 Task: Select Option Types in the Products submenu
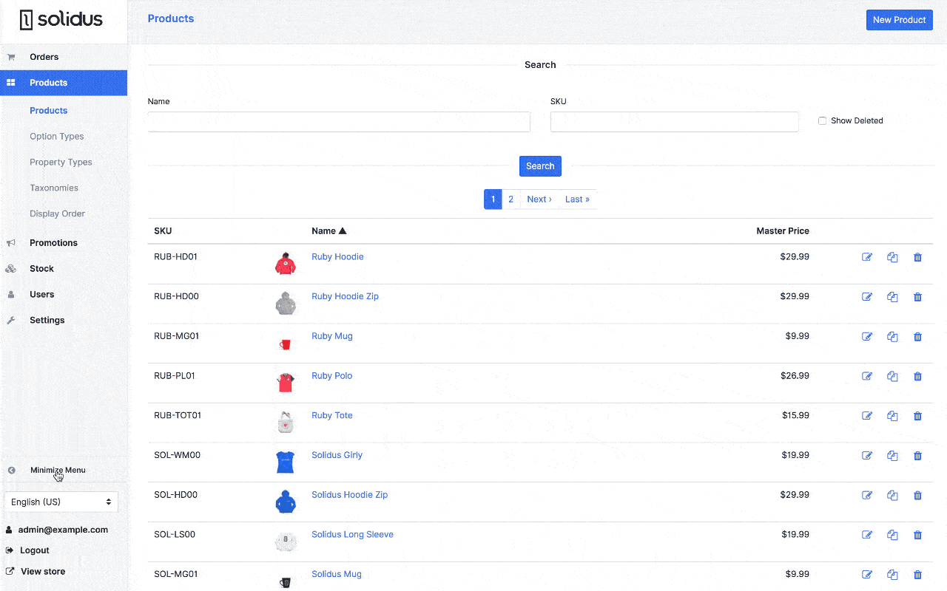[x=56, y=136]
